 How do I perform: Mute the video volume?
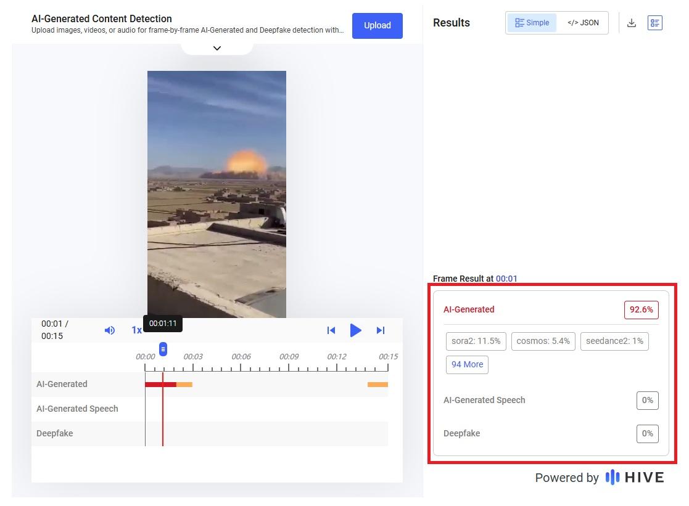(x=110, y=330)
